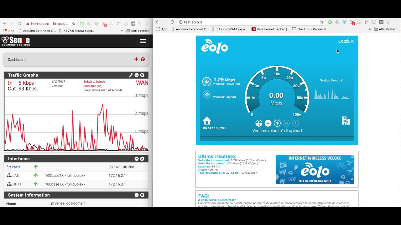Viewport: 401px width, 225px height.
Task: Click the Non sicuro security warning
Action: [38, 24]
